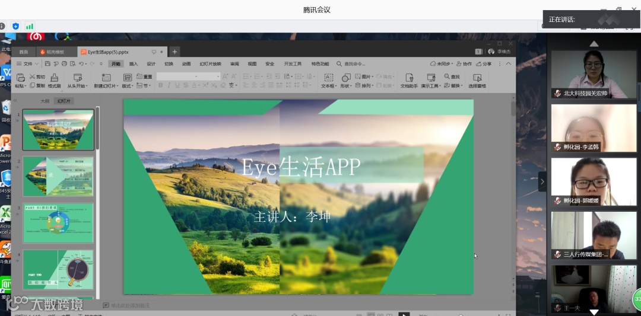Select slide 3 thumbnail
641x316 pixels.
point(58,223)
